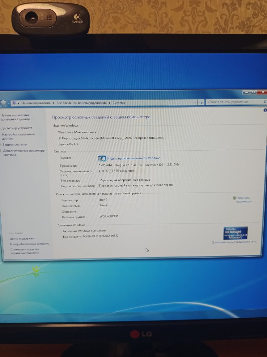This screenshot has width=267, height=357.
Task: Click the shield icon next to Изменить параметры
Action: click(x=234, y=198)
